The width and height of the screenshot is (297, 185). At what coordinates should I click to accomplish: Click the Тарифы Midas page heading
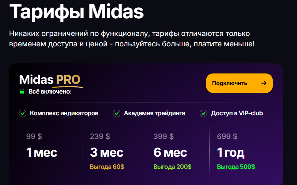pyautogui.click(x=77, y=12)
